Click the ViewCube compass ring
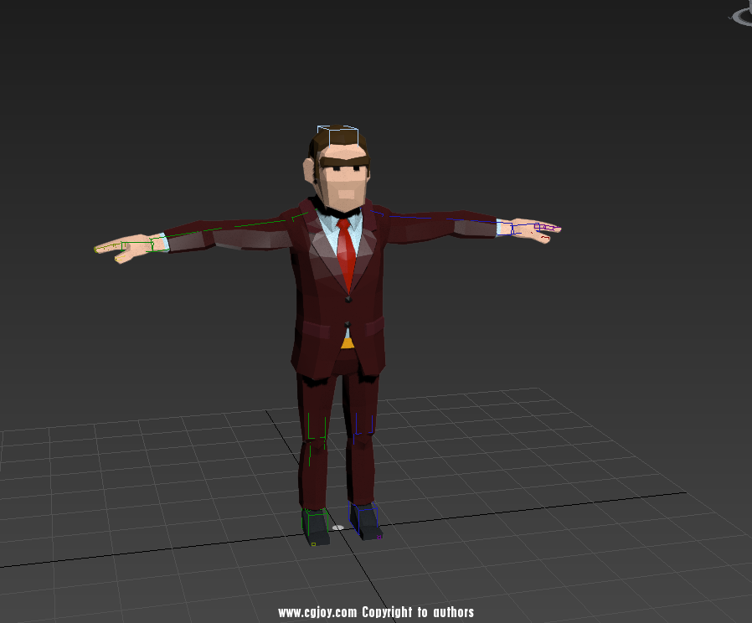 coord(743,16)
